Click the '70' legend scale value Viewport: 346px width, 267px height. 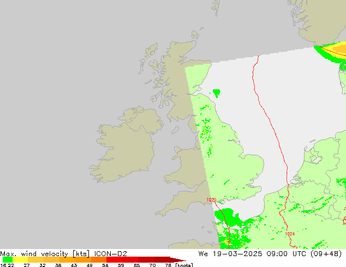(152, 265)
